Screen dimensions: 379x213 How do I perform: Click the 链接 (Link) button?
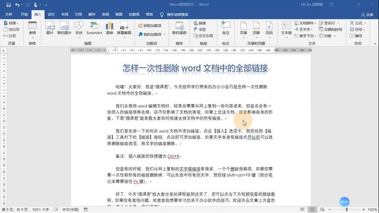tap(200, 23)
